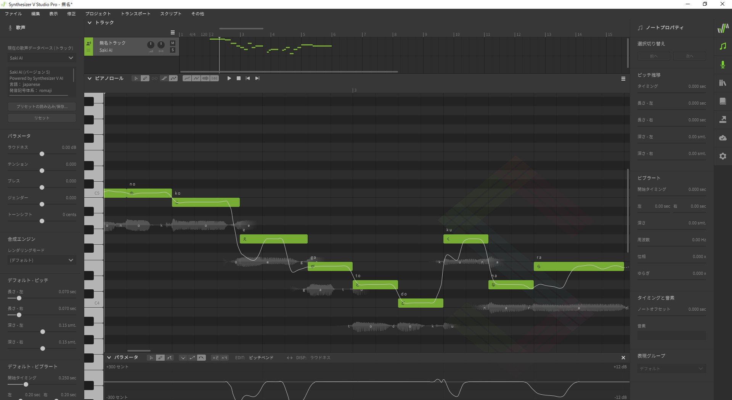Open EDIT ピッチベンド parameter selector
The height and width of the screenshot is (400, 732).
(x=261, y=358)
